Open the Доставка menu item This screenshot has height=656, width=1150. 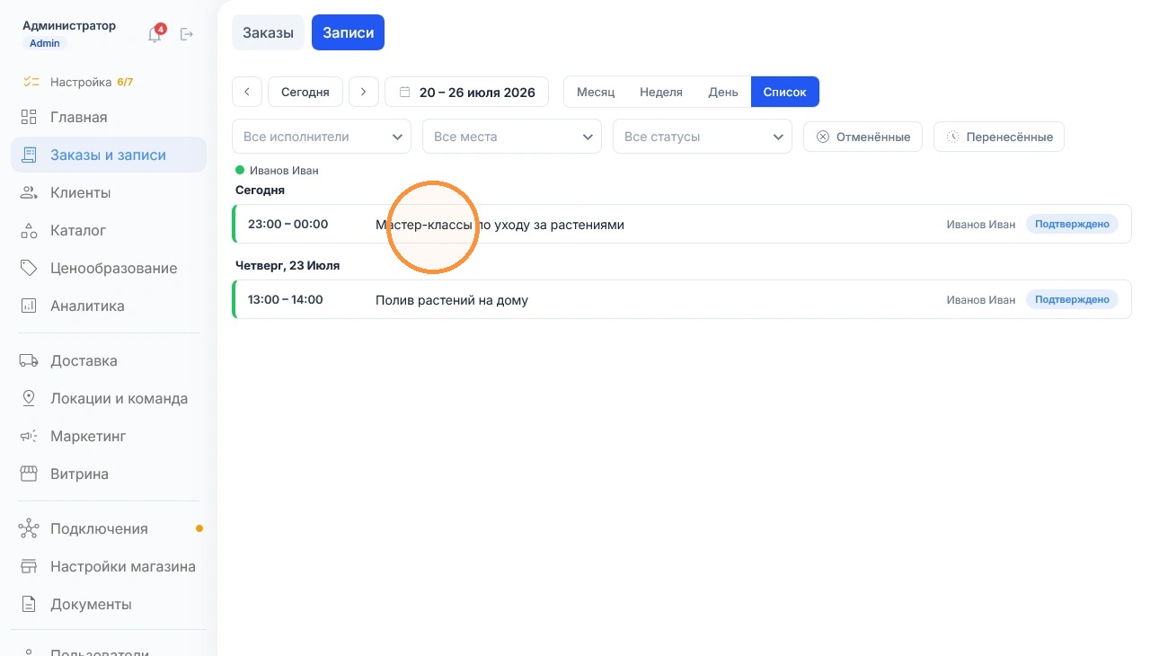pyautogui.click(x=109, y=360)
